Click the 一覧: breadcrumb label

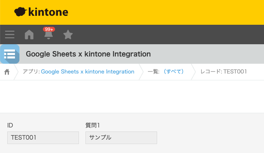pos(153,71)
